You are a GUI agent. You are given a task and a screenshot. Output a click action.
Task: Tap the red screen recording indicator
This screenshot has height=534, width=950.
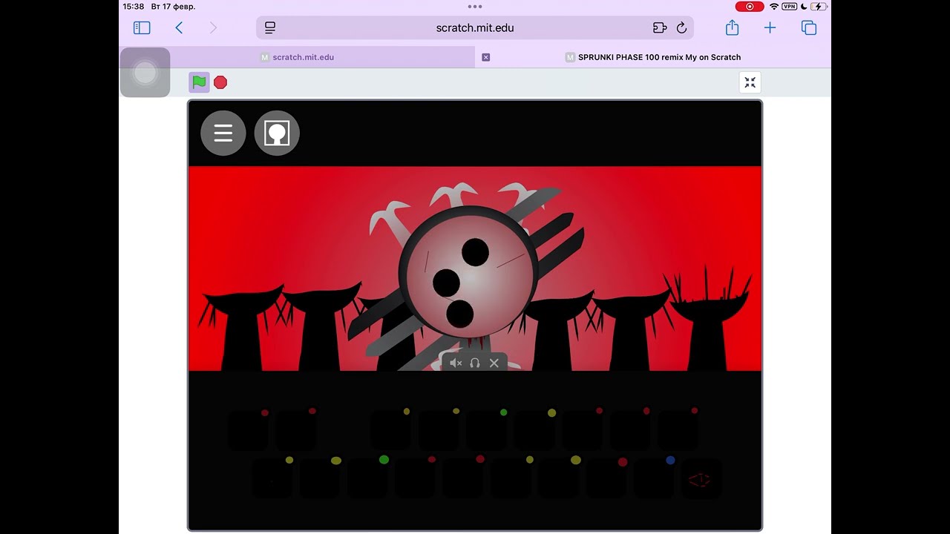click(x=750, y=7)
